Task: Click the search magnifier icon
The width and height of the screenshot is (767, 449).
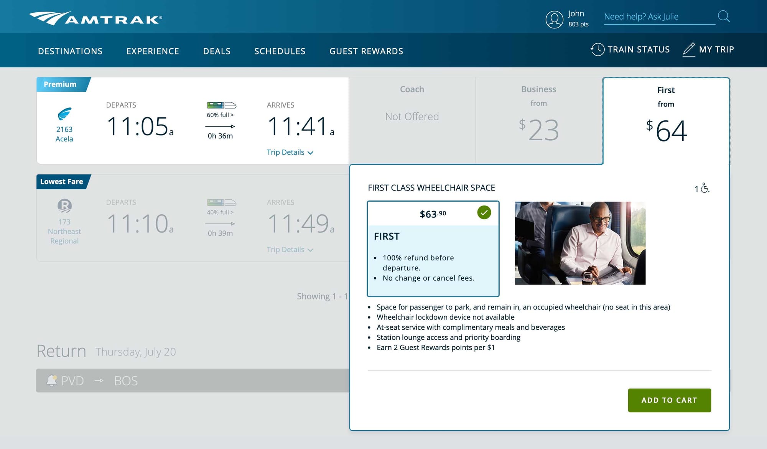Action: [723, 16]
